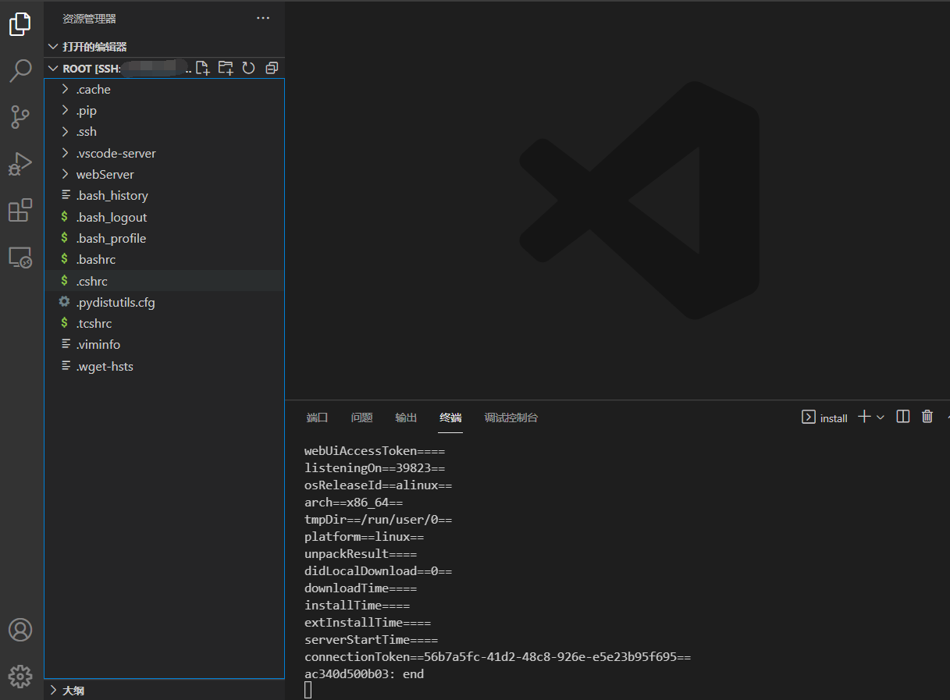Open the Accounts icon

coord(20,630)
